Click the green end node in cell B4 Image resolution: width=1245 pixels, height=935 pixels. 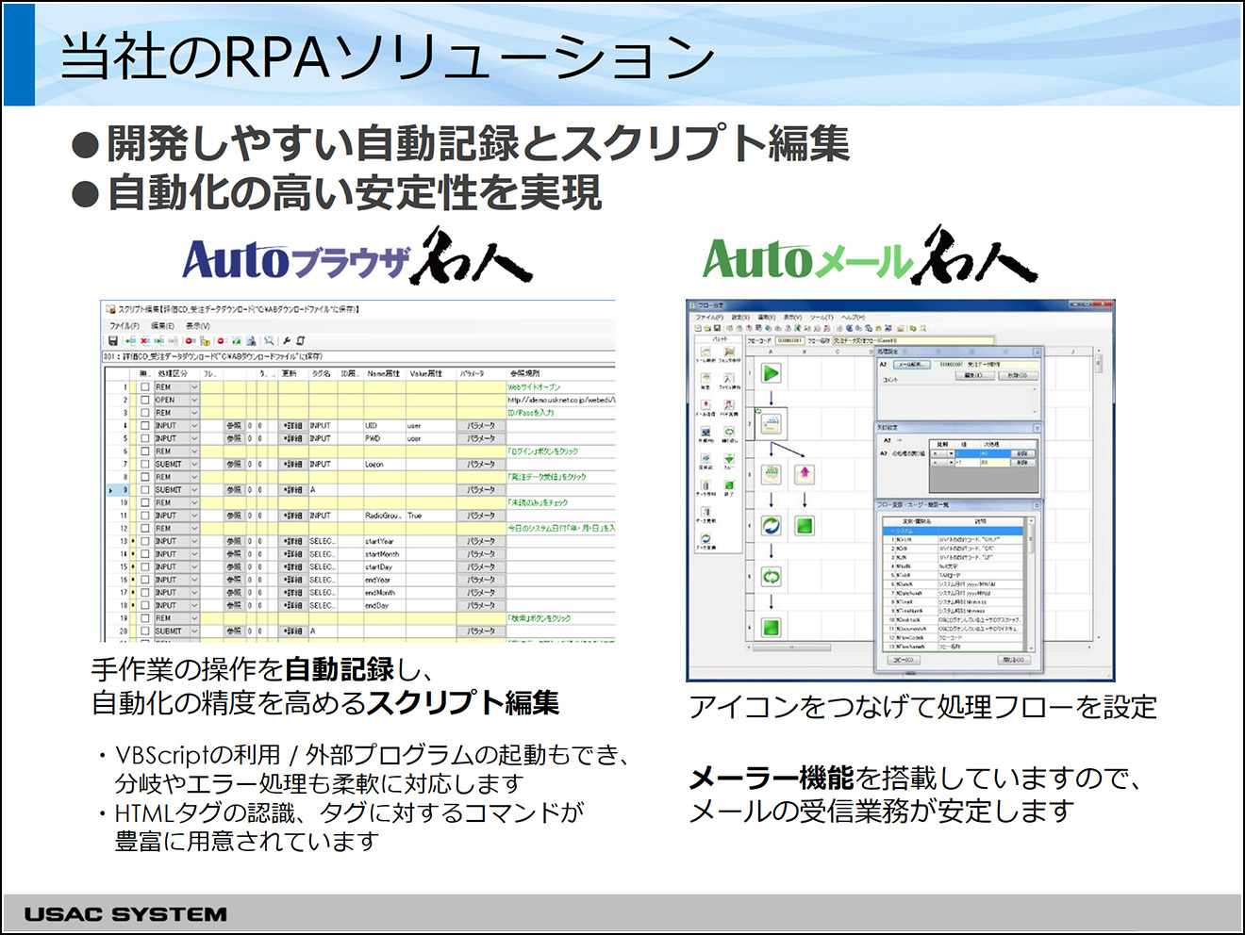tap(805, 525)
